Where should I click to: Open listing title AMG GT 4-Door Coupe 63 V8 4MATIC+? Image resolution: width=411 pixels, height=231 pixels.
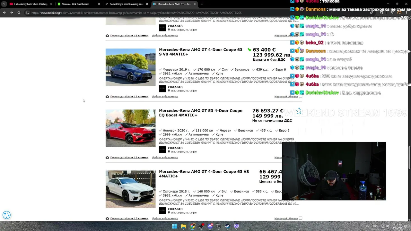pyautogui.click(x=204, y=174)
